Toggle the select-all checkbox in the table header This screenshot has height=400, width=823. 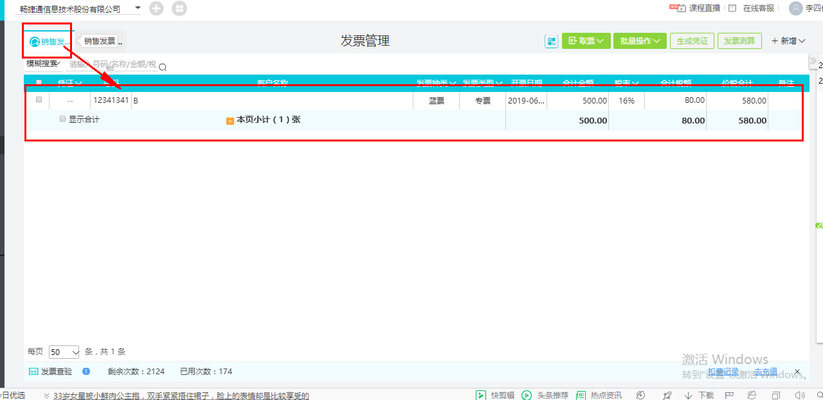(x=39, y=82)
